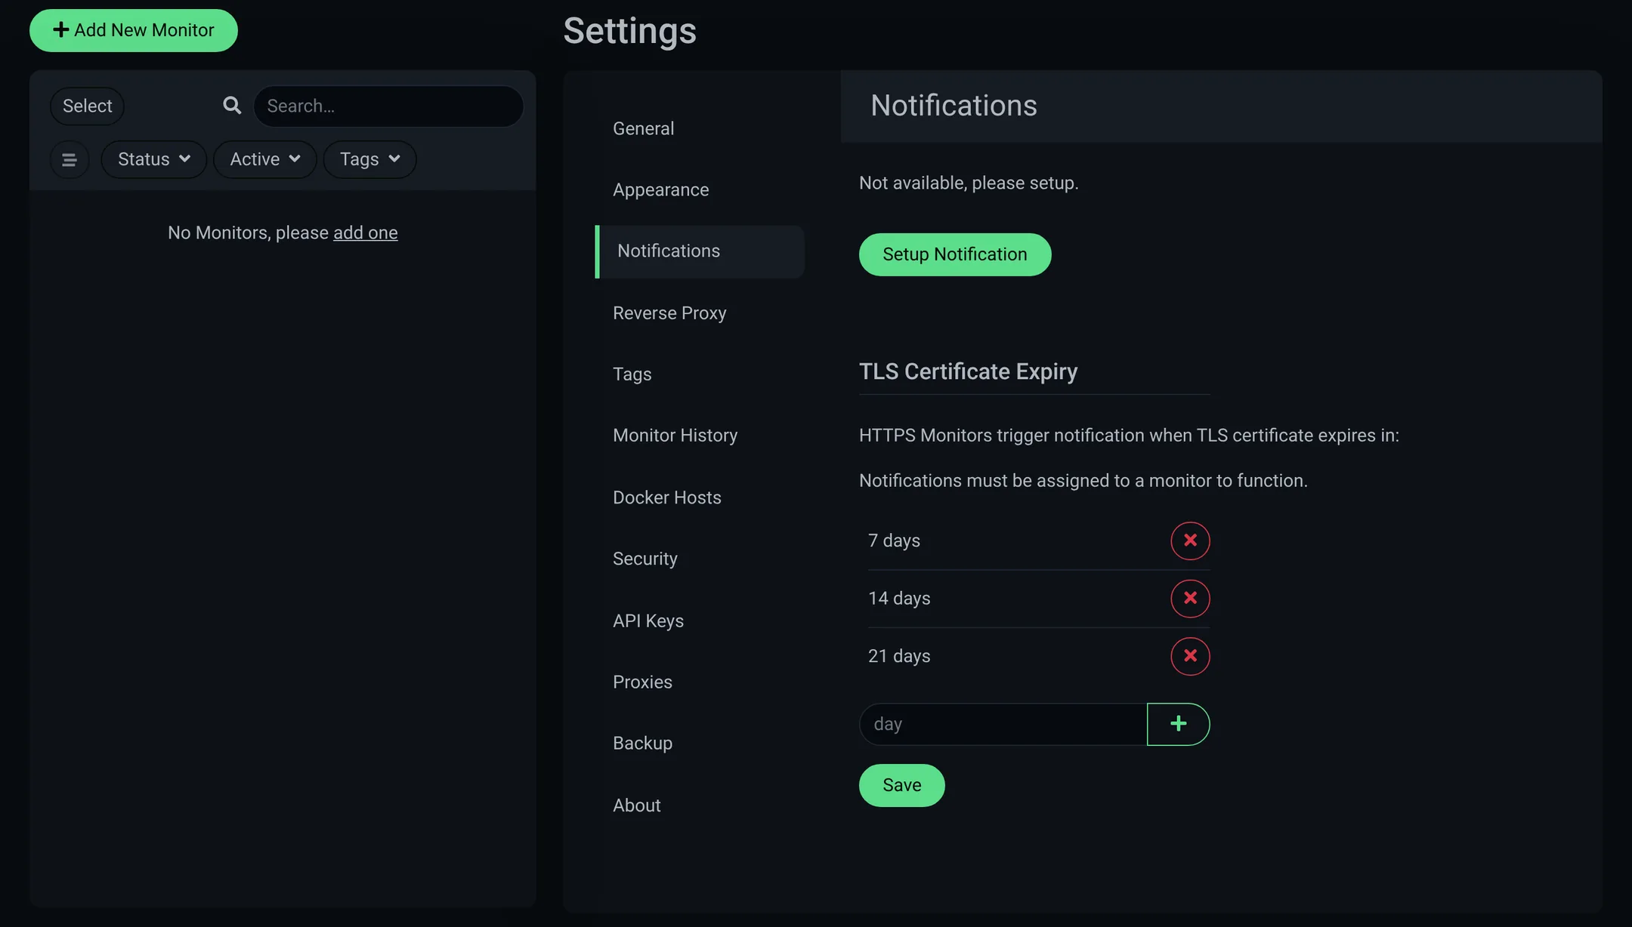
Task: Remove the 7 days expiry entry
Action: coord(1190,540)
